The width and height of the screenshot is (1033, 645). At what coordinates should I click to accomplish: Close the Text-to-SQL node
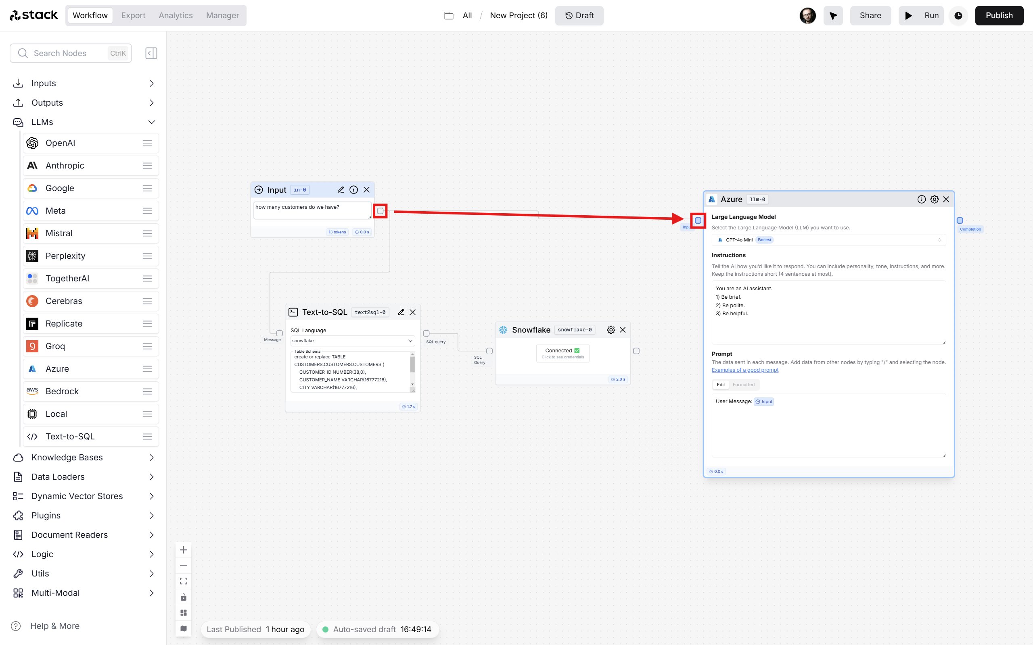click(413, 312)
